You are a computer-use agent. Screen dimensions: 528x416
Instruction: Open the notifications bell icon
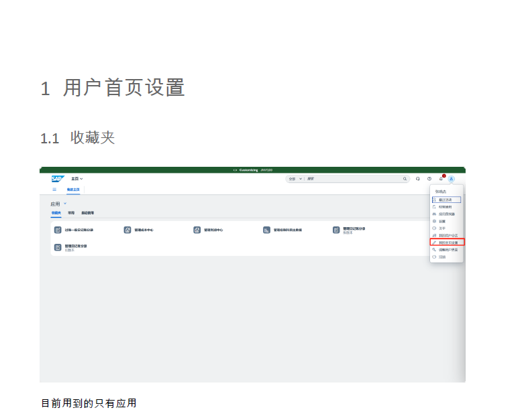pos(441,179)
